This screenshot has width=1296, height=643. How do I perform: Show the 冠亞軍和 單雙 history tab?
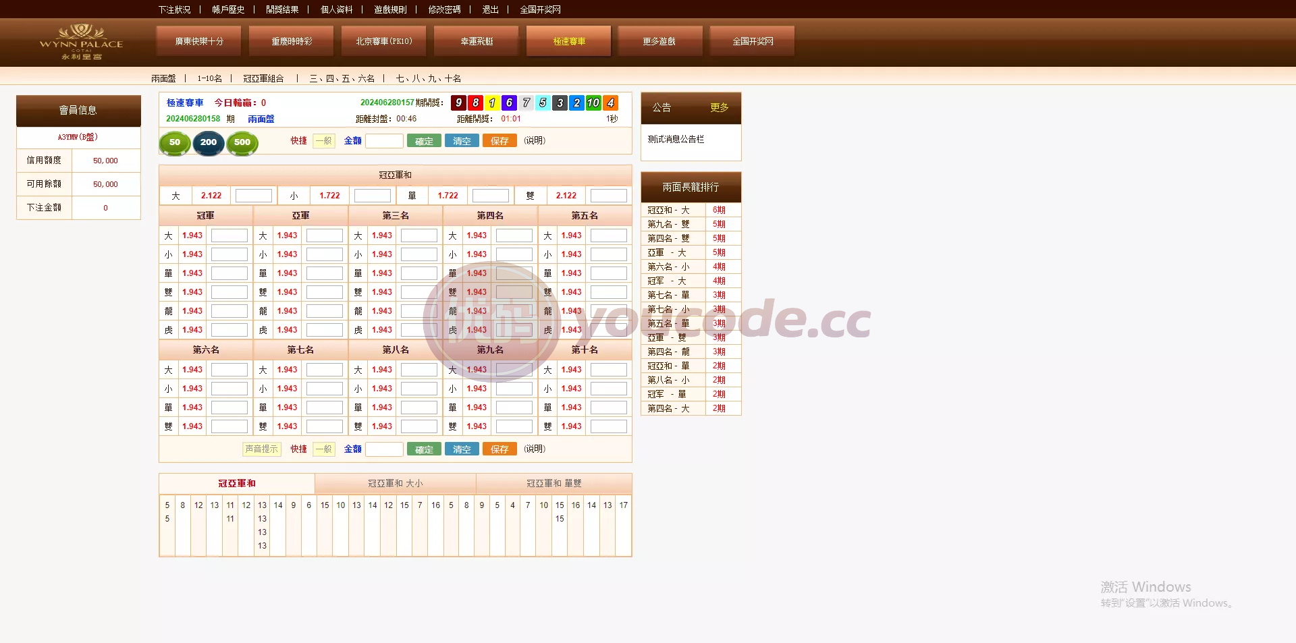point(554,484)
